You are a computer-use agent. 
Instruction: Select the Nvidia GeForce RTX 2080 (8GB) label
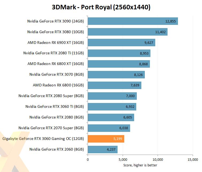[57, 117]
